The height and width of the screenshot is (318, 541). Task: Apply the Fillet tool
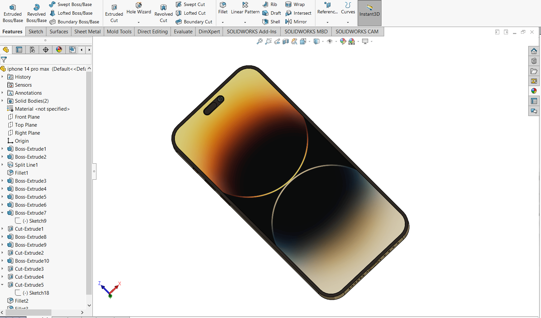click(223, 9)
